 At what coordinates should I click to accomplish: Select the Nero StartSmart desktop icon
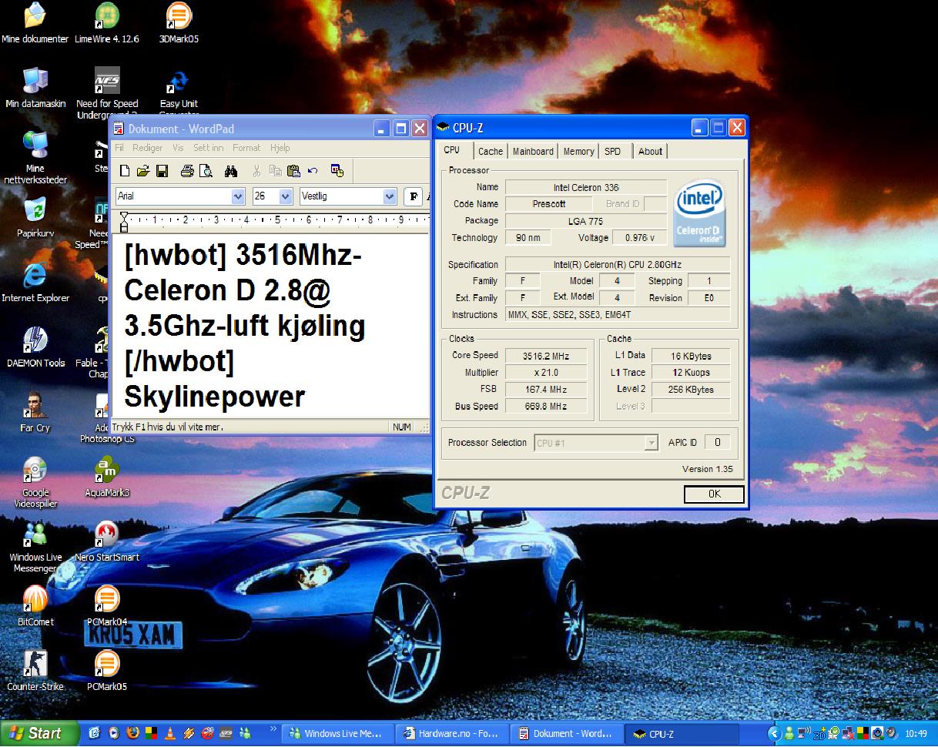[x=106, y=541]
